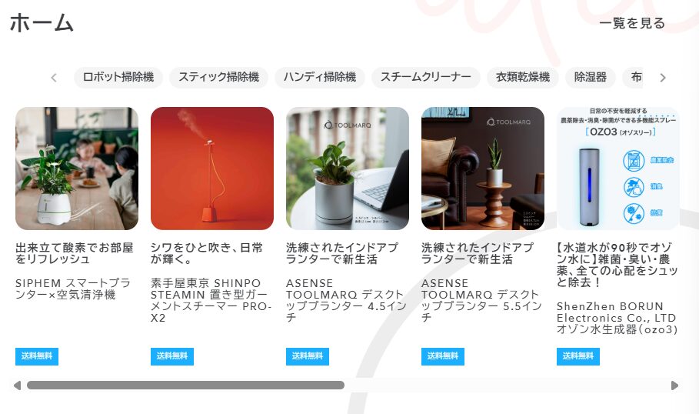
Task: Click the left chevron of category chips
Action: pos(54,78)
